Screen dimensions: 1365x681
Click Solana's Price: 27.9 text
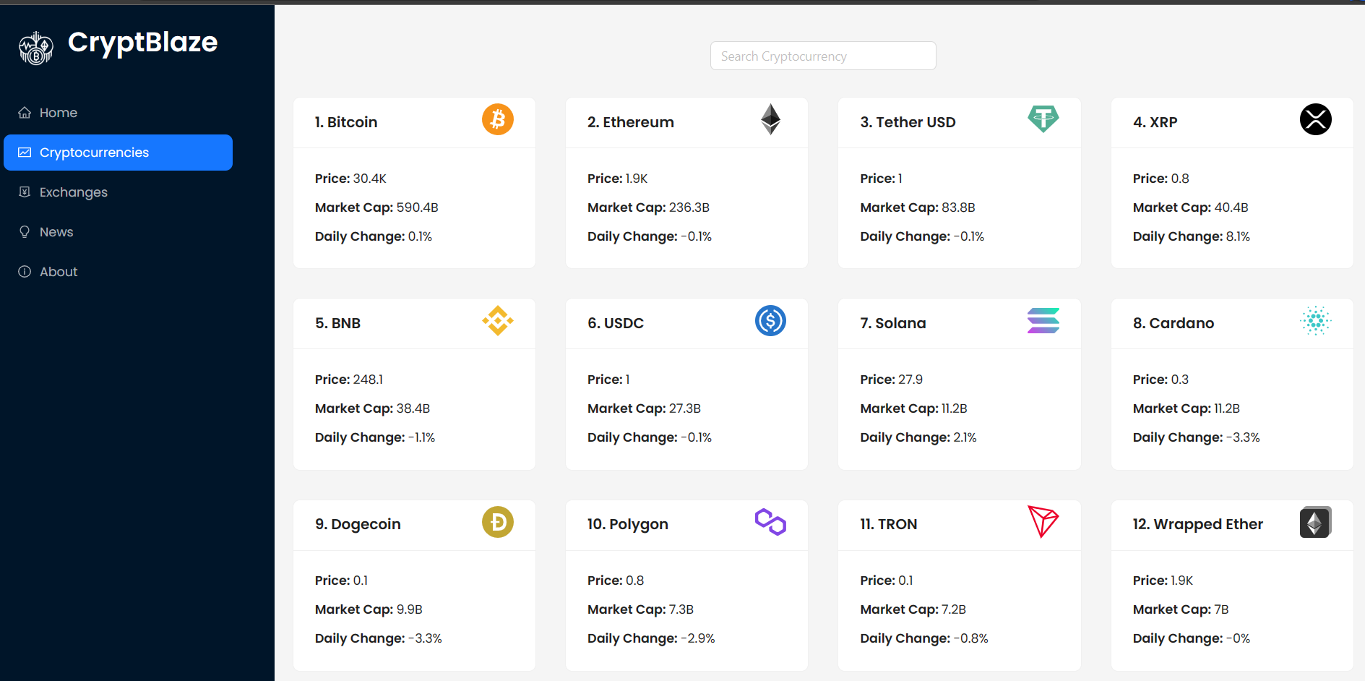(x=891, y=380)
